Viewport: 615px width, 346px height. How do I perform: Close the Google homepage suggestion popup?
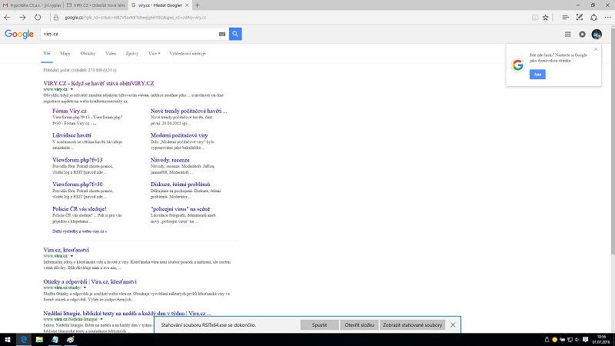coord(596,49)
